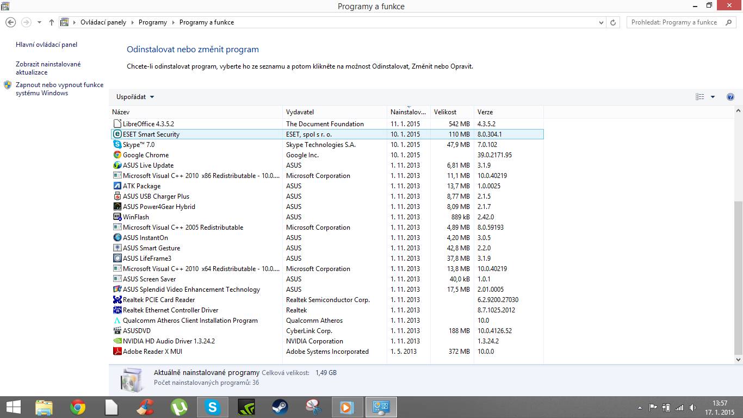Image resolution: width=743 pixels, height=418 pixels.
Task: Select the ASUS Smart Gesture name text
Action: point(151,248)
